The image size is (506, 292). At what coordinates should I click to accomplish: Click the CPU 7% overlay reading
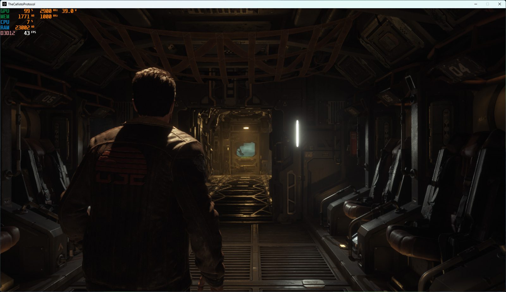(x=30, y=22)
